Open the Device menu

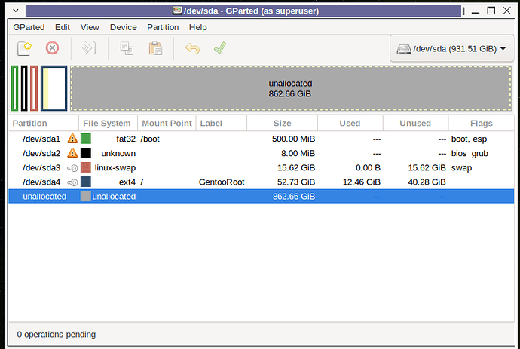click(124, 27)
